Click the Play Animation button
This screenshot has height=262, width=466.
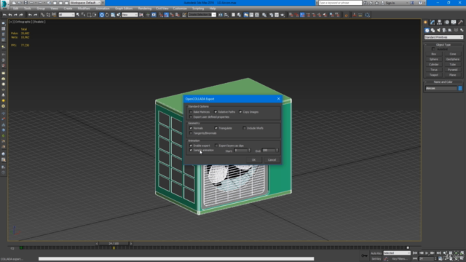coord(427,253)
